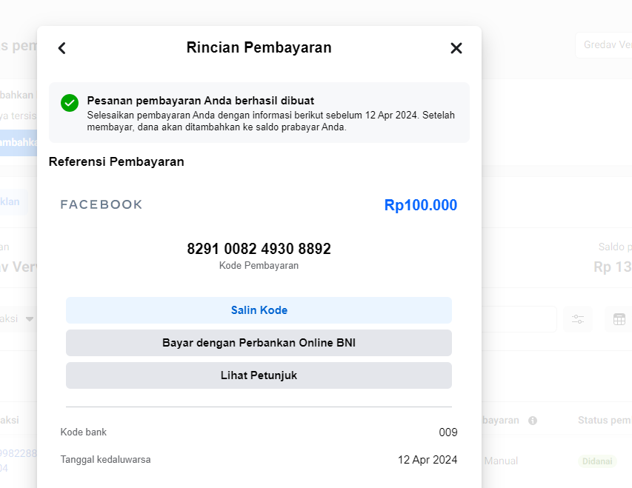Close the Rincian Pembayaran dialog
This screenshot has width=632, height=488.
click(456, 48)
